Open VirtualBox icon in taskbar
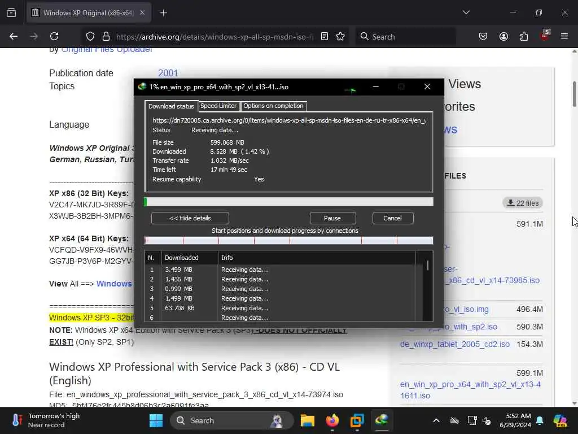The image size is (578, 434). click(x=357, y=420)
